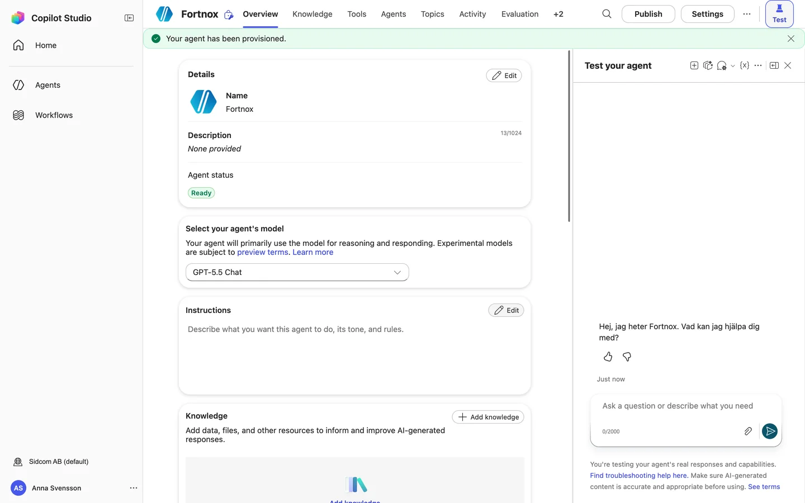Open top bar more options ellipsis
The width and height of the screenshot is (805, 503).
(747, 14)
